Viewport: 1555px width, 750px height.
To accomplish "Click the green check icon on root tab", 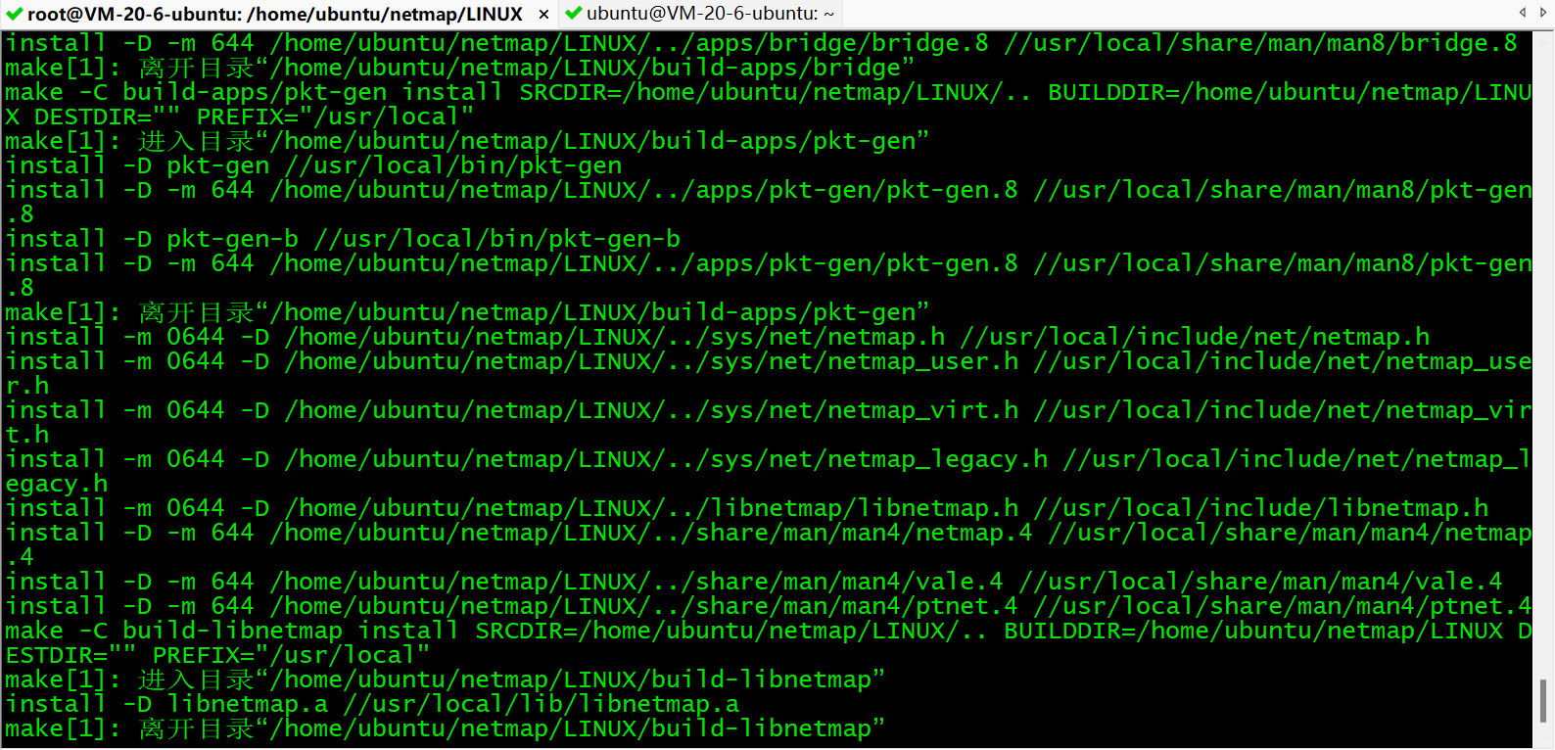I will (15, 14).
